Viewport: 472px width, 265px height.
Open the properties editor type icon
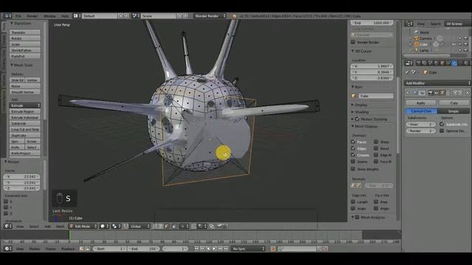click(408, 63)
